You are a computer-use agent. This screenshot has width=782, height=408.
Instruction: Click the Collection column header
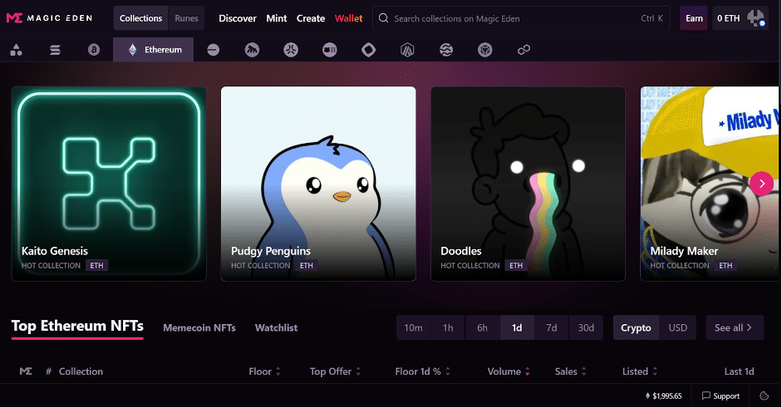[x=81, y=371]
